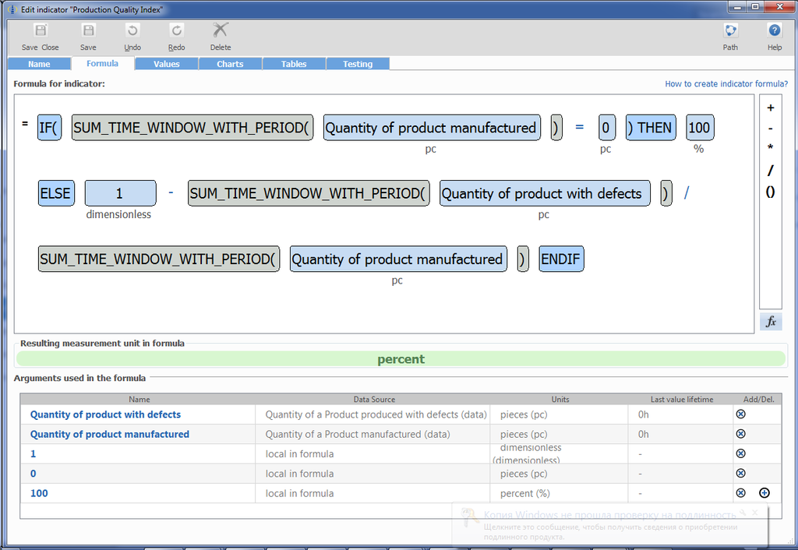
Task: Click the Save Close toolbar icon
Action: tap(40, 31)
